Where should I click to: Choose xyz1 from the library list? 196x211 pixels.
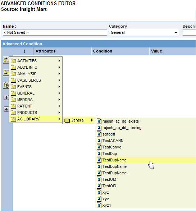(146, 205)
